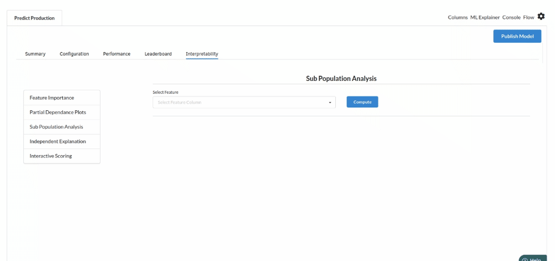This screenshot has width=555, height=261.
Task: Click the Publish Model button
Action: click(x=517, y=36)
